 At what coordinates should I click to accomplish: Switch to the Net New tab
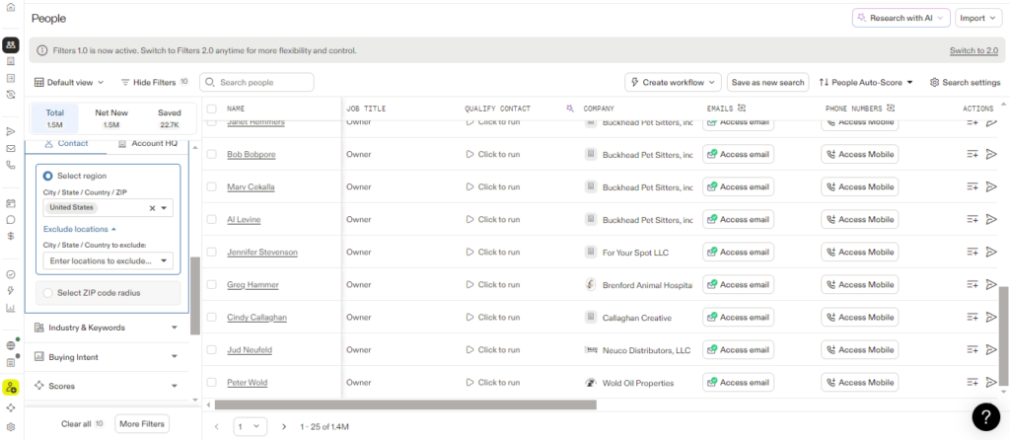click(x=110, y=118)
